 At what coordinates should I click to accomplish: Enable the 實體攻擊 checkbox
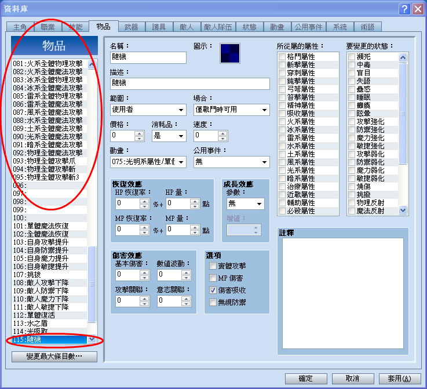tap(213, 266)
